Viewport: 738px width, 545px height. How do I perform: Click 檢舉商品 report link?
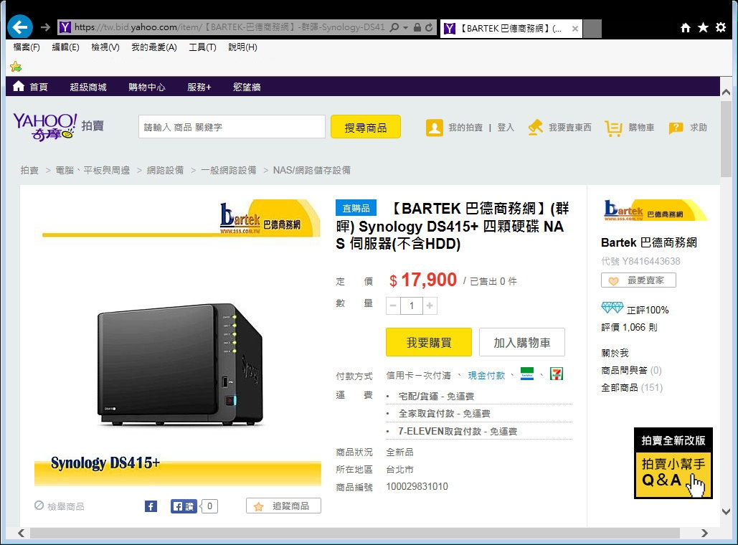[60, 506]
